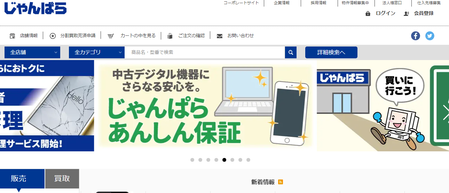Click the store icon for 店舗情報
The height and width of the screenshot is (193, 449).
13,36
